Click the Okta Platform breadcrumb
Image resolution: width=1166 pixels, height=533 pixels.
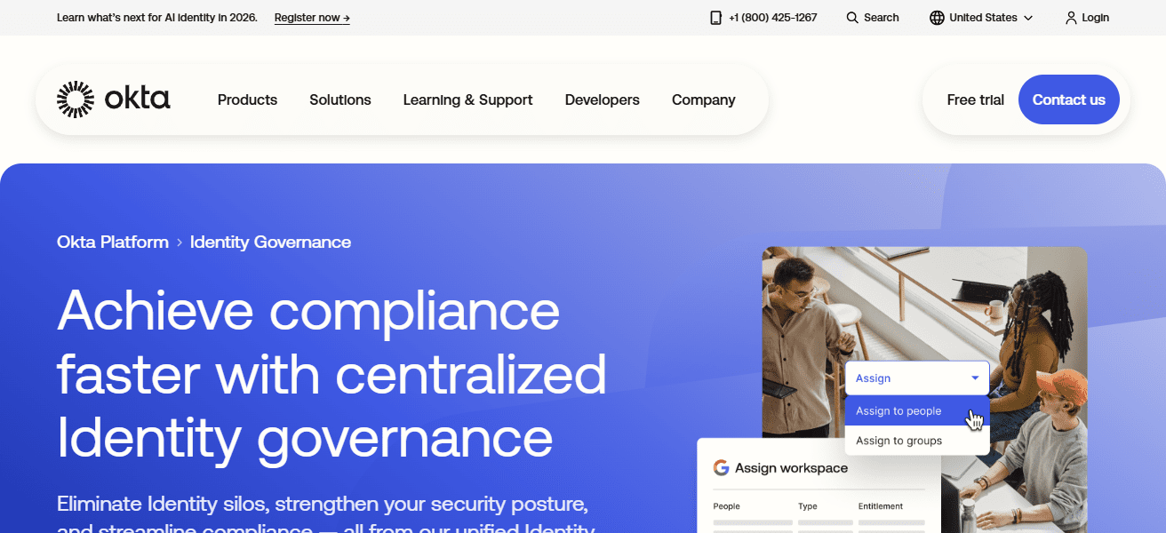coord(113,242)
